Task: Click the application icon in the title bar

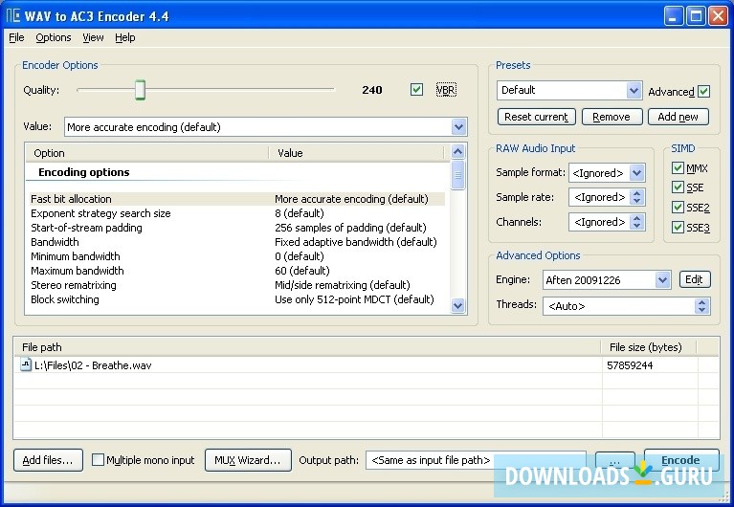Action: [12, 16]
